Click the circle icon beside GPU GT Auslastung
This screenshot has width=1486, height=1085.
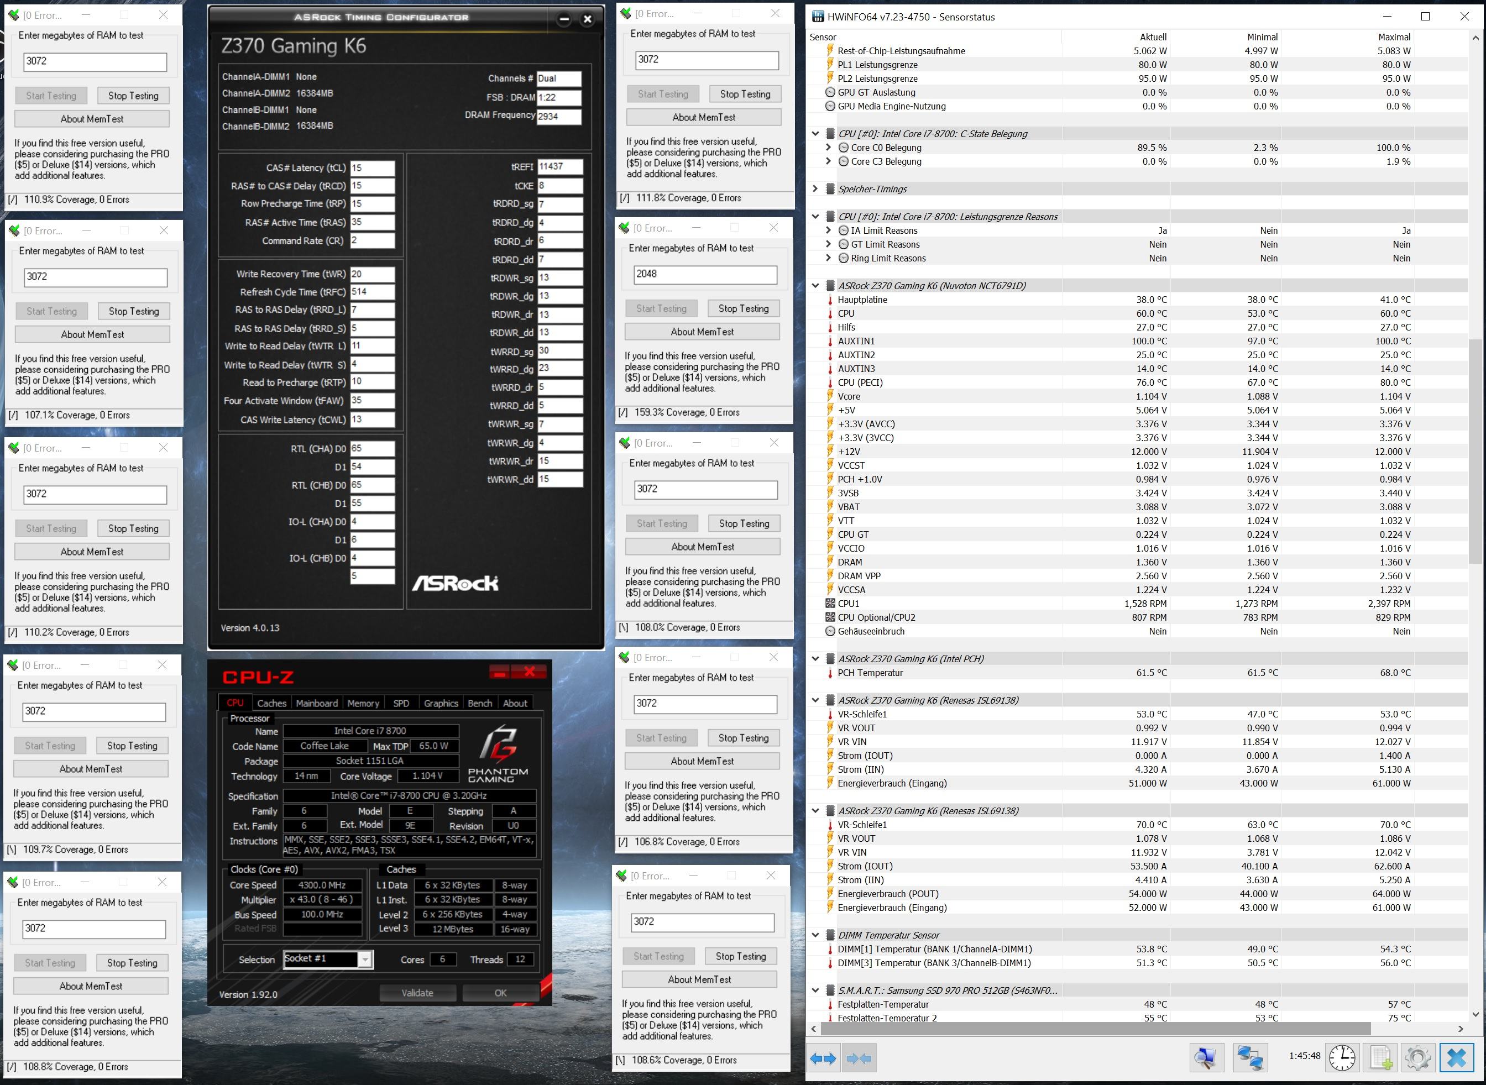click(x=830, y=92)
